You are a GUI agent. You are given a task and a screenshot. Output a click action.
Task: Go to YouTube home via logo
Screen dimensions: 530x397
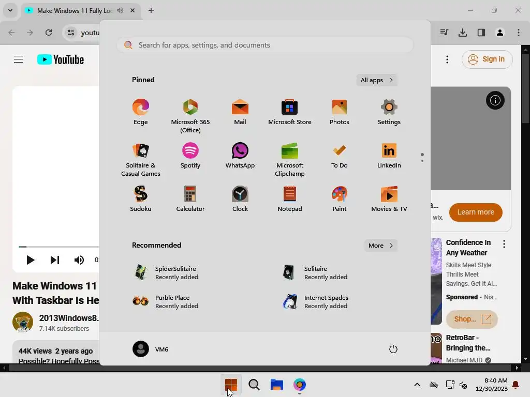61,59
